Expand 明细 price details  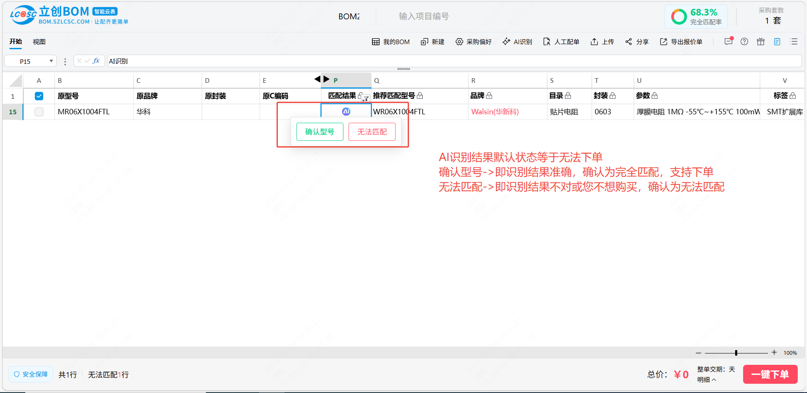707,380
